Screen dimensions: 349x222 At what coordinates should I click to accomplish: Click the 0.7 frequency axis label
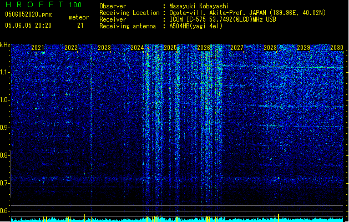click(x=4, y=183)
